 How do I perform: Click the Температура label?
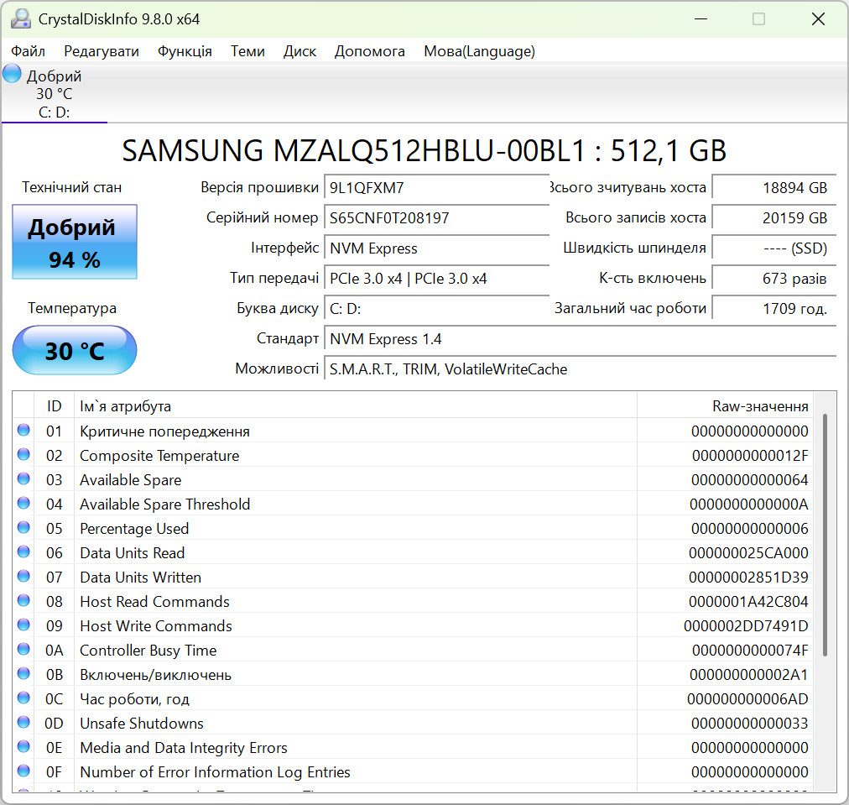(72, 308)
